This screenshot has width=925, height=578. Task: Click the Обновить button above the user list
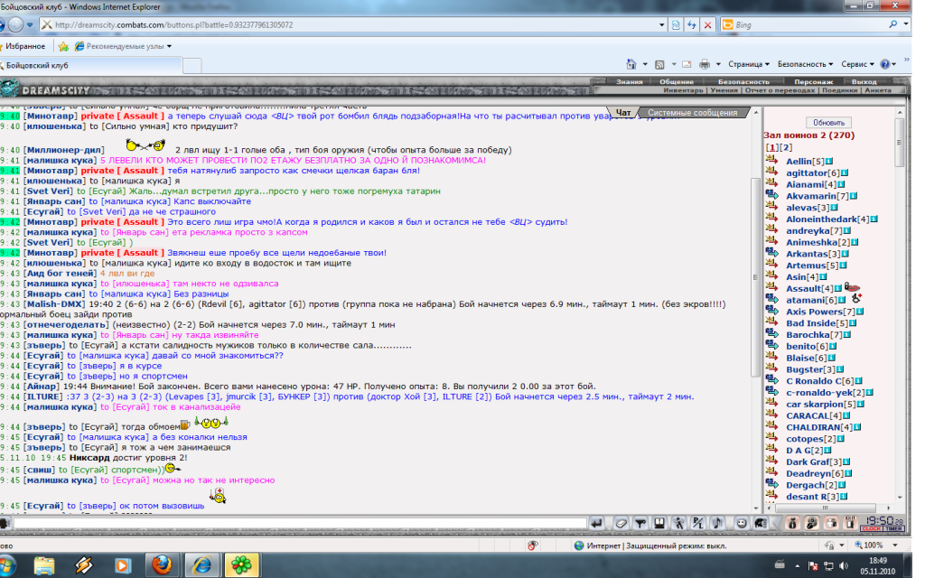point(828,122)
